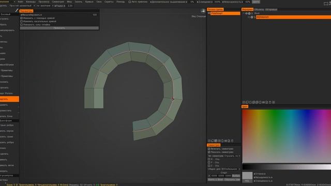Select the orange highlighted child layer under Root
The image size is (331, 186).
(x=293, y=17)
